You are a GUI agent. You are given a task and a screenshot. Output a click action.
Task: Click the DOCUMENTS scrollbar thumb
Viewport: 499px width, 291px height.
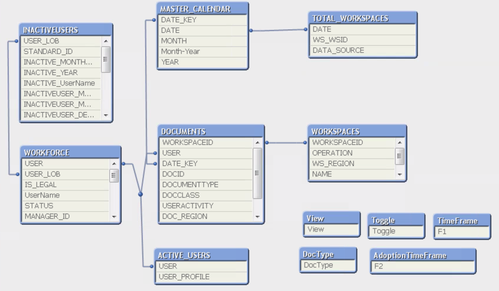pyautogui.click(x=257, y=173)
